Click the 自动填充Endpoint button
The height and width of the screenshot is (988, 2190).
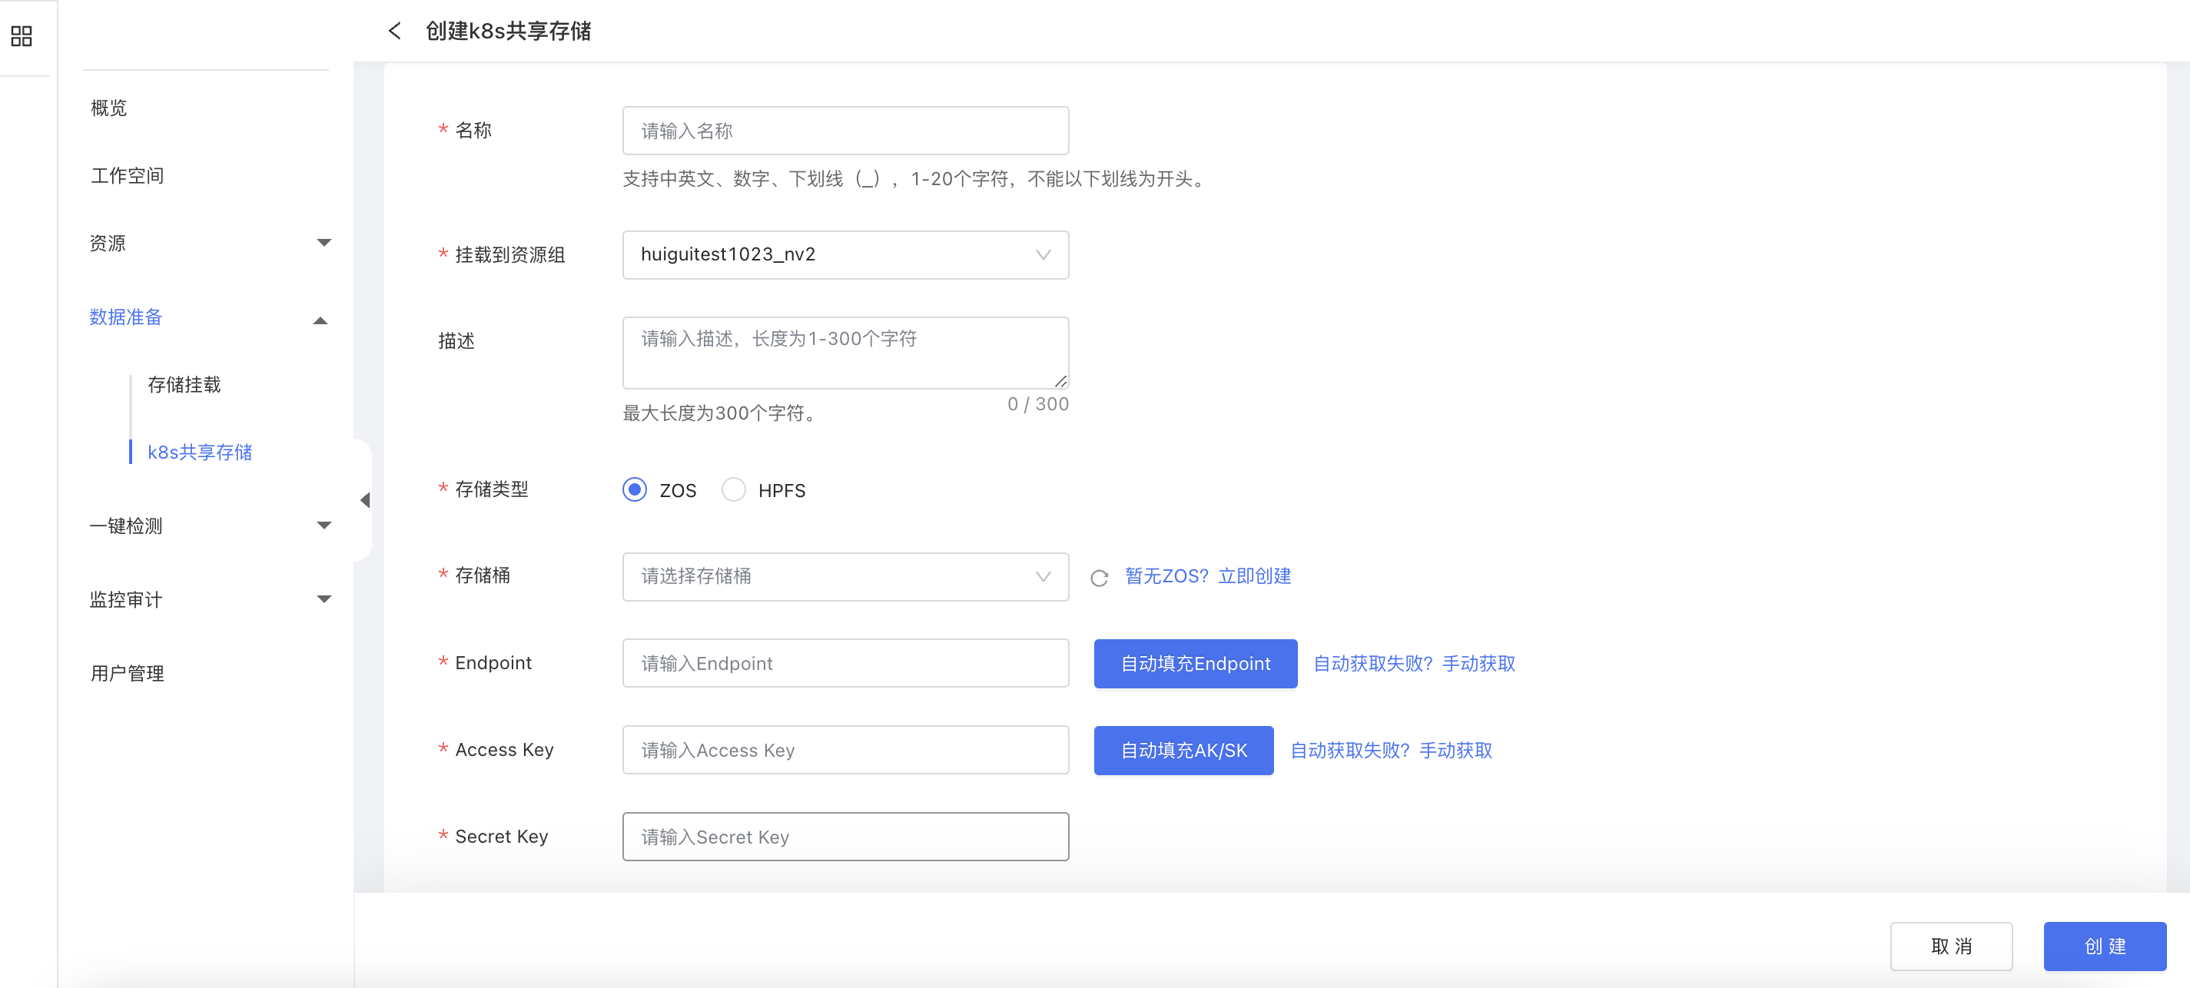(x=1194, y=663)
